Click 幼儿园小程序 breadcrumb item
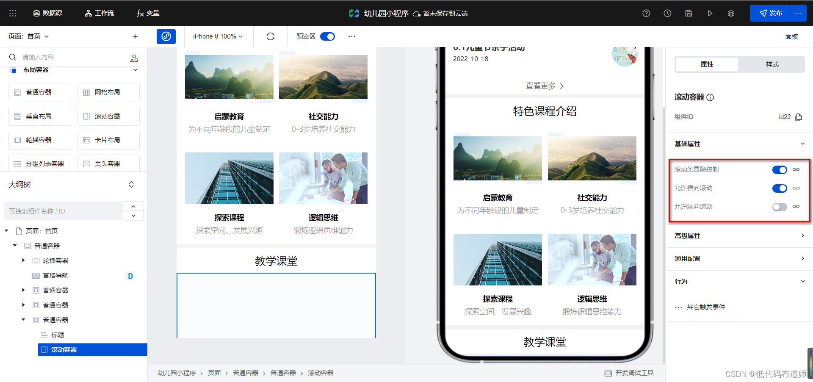This screenshot has height=382, width=813. pyautogui.click(x=177, y=373)
